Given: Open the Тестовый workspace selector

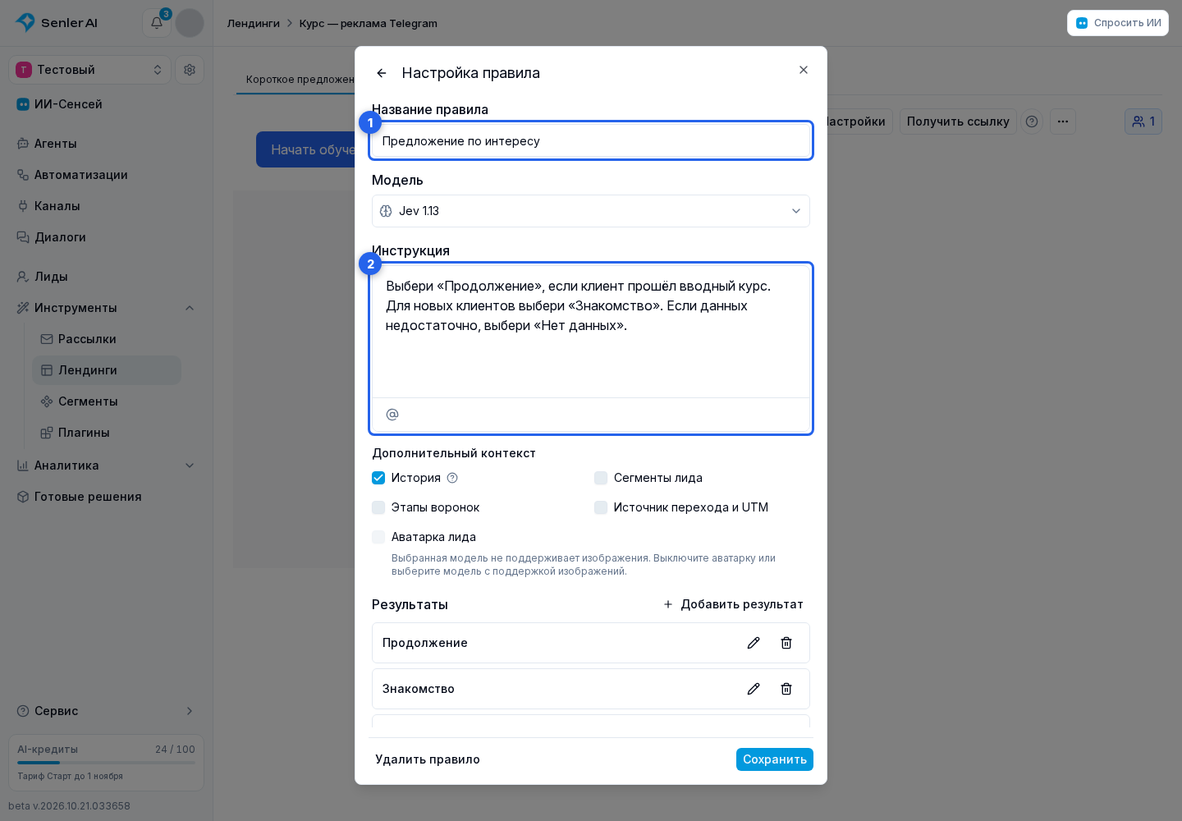Looking at the screenshot, I should (x=89, y=70).
